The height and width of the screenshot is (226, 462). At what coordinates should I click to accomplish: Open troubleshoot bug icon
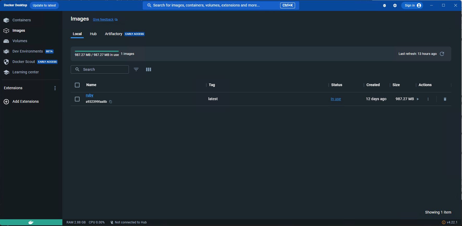[x=385, y=5]
